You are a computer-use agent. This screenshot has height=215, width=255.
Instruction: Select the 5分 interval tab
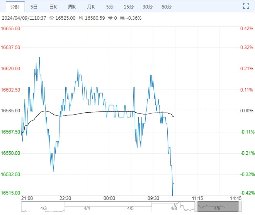[x=110, y=7]
